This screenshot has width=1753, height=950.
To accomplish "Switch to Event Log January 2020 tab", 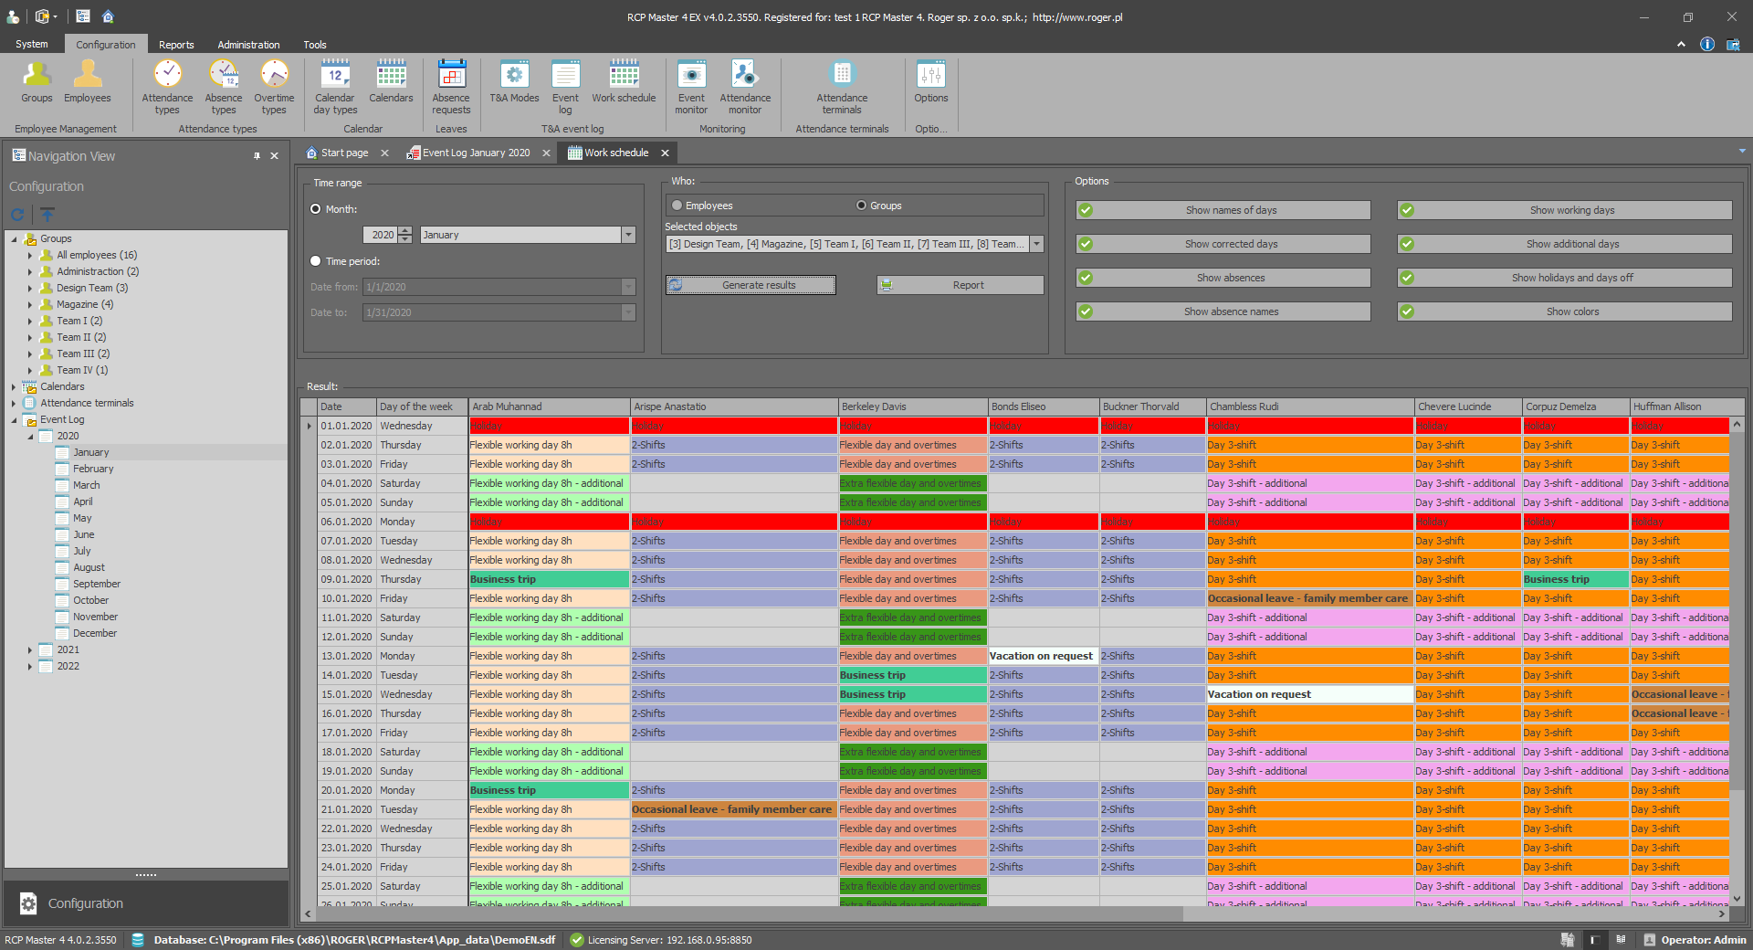I will tap(475, 153).
